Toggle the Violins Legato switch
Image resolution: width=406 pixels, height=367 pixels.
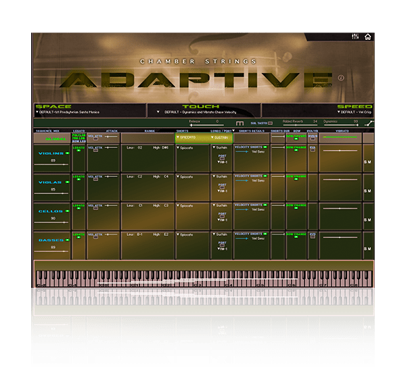point(78,151)
